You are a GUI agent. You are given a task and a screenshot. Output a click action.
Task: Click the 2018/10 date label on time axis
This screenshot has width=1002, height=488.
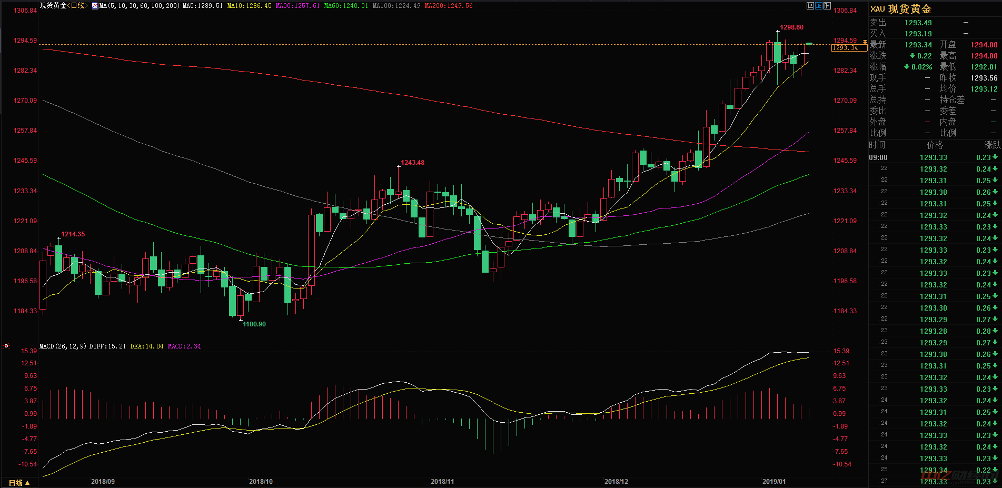tap(261, 482)
